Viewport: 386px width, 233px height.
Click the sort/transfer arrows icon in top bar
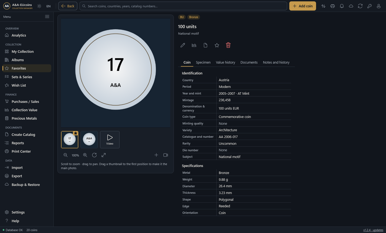coord(323,6)
